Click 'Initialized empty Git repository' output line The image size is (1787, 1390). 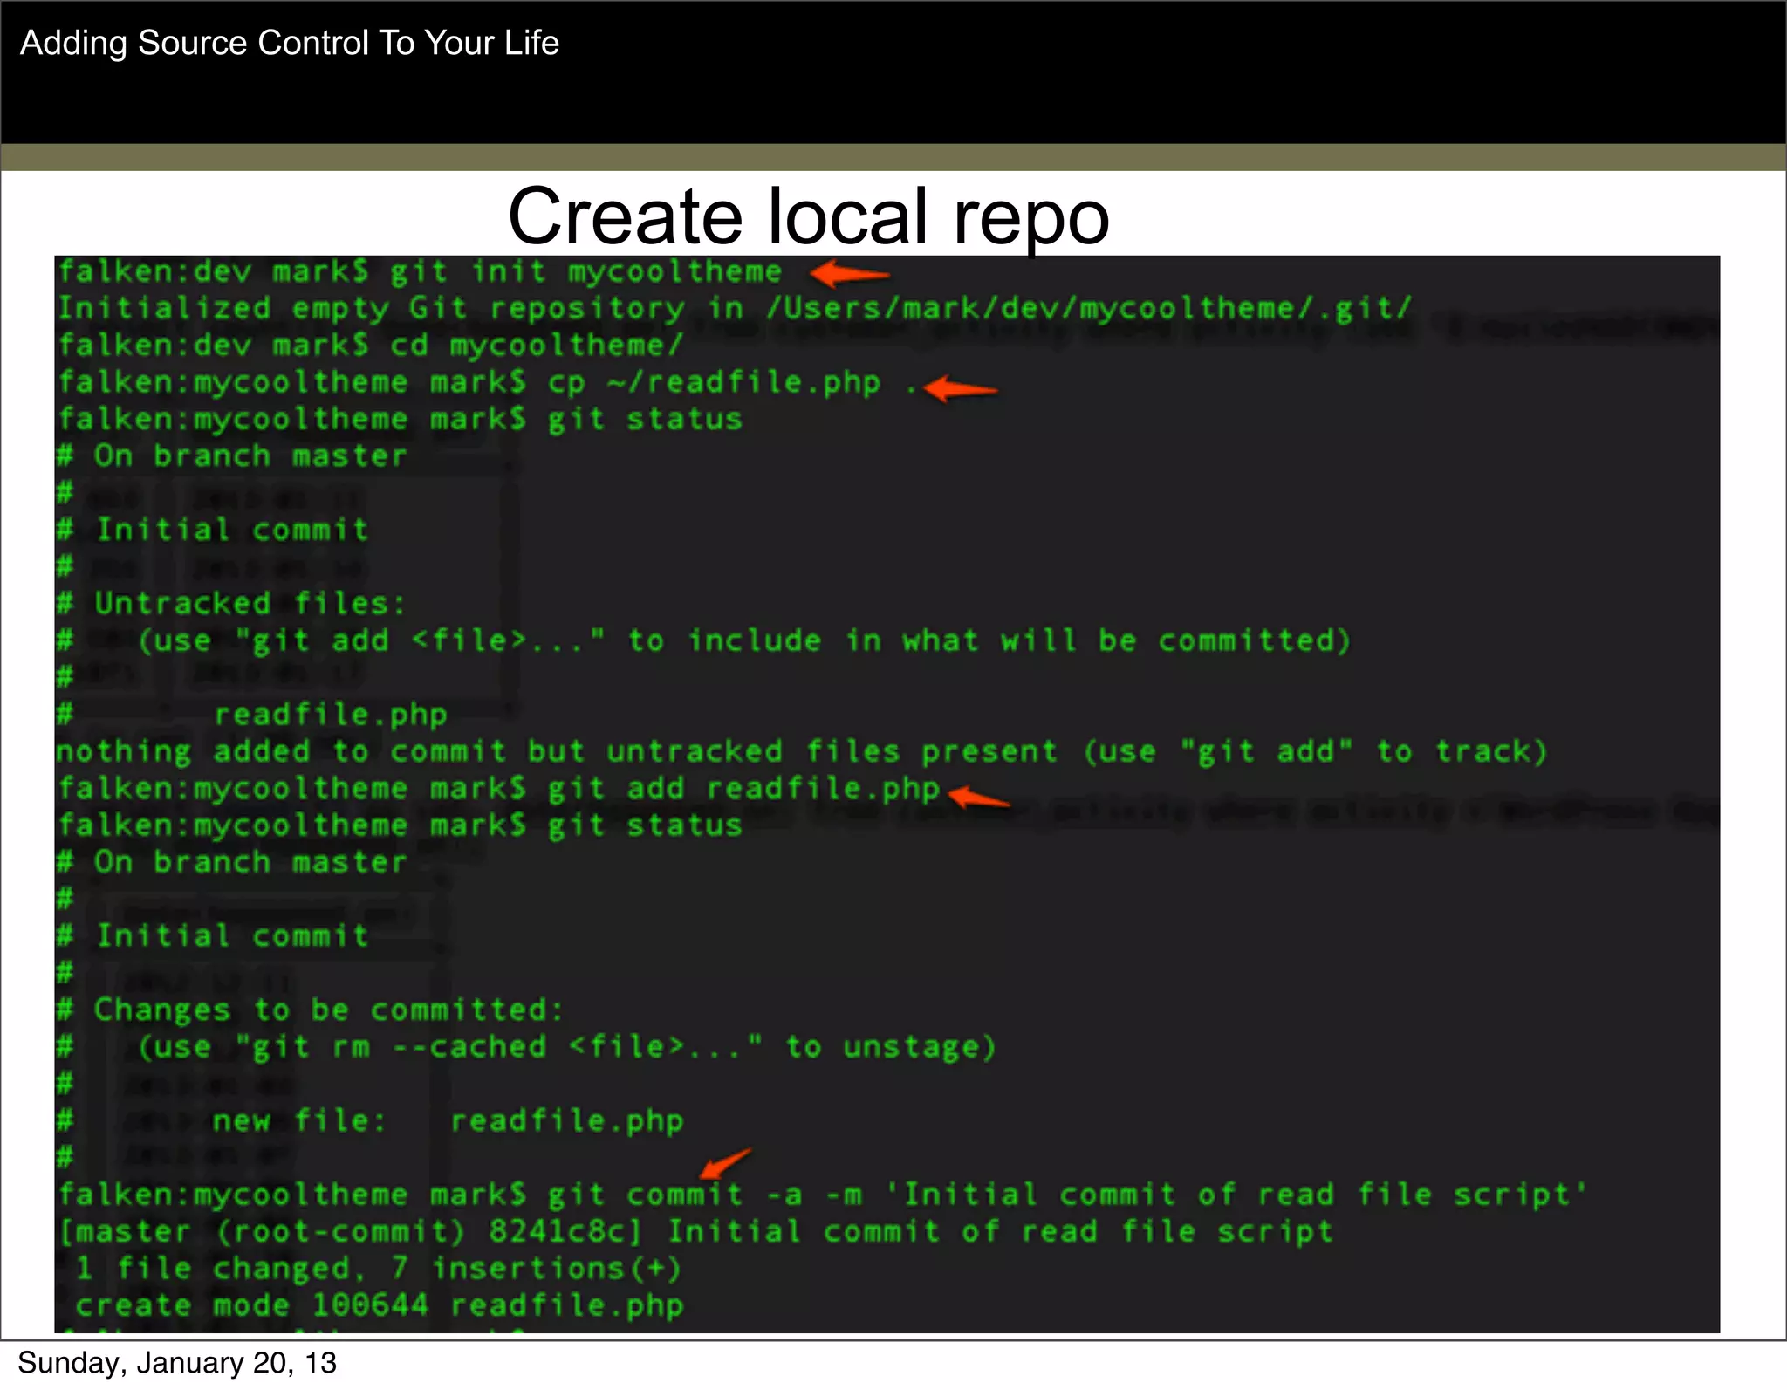(x=734, y=308)
